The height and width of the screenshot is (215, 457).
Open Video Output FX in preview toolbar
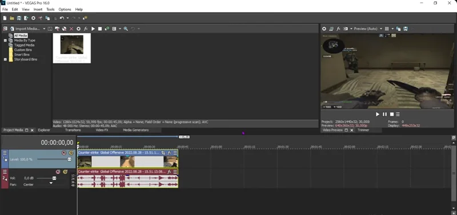(338, 29)
